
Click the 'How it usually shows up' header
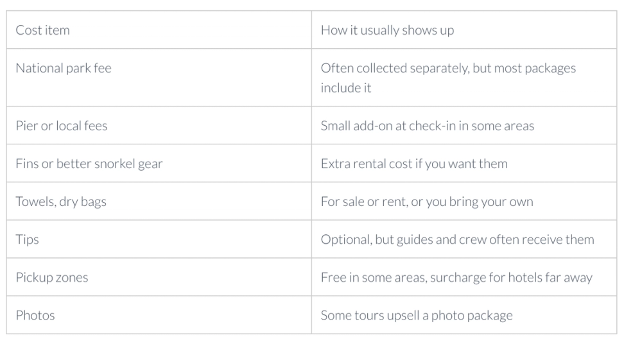(387, 30)
